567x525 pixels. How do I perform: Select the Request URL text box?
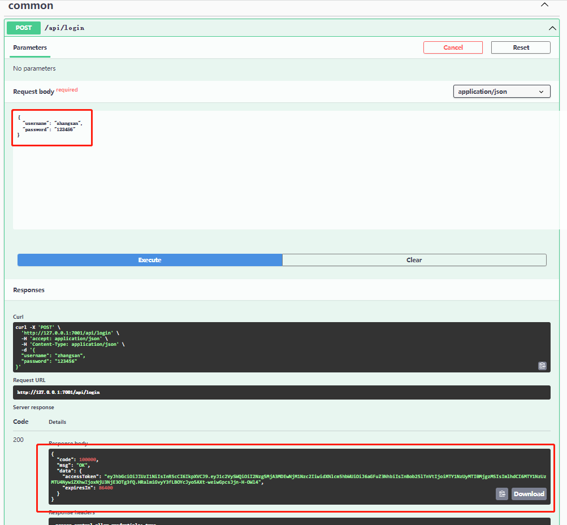point(282,392)
